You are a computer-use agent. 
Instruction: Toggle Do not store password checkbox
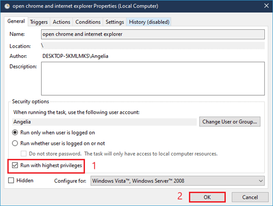24,154
